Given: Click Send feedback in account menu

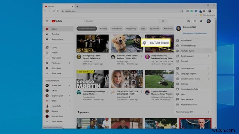Looking at the screenshot, I should point(193,99).
